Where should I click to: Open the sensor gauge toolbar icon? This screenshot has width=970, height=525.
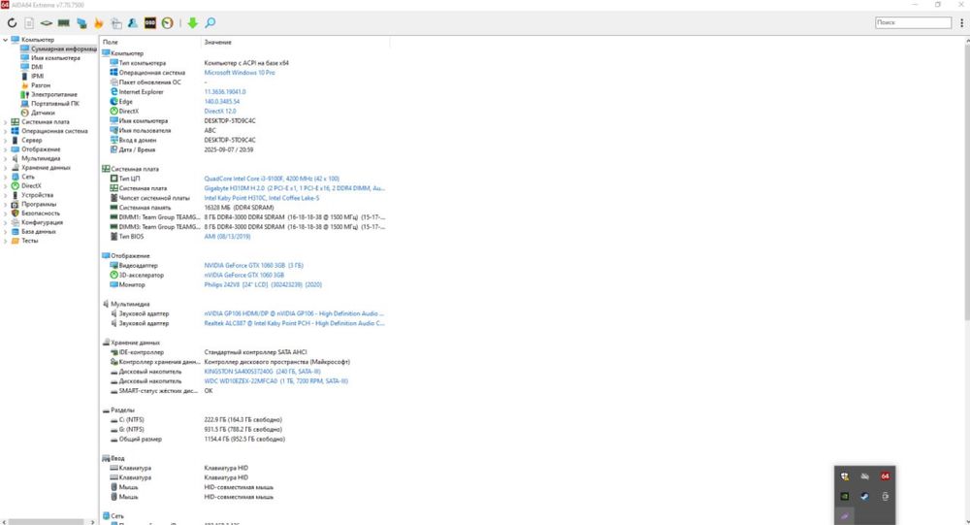point(168,23)
